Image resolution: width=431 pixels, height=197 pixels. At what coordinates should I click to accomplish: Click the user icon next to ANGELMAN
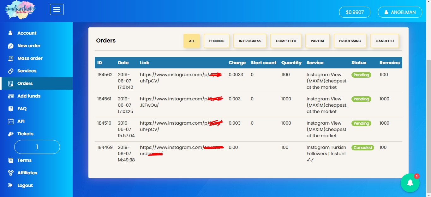click(386, 12)
